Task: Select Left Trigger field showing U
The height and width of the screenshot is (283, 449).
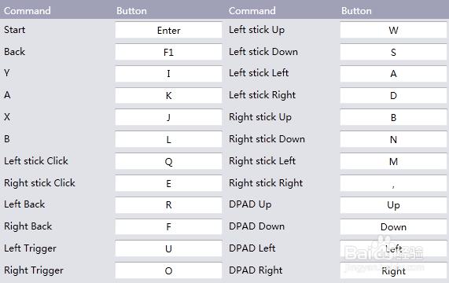Action: 168,248
